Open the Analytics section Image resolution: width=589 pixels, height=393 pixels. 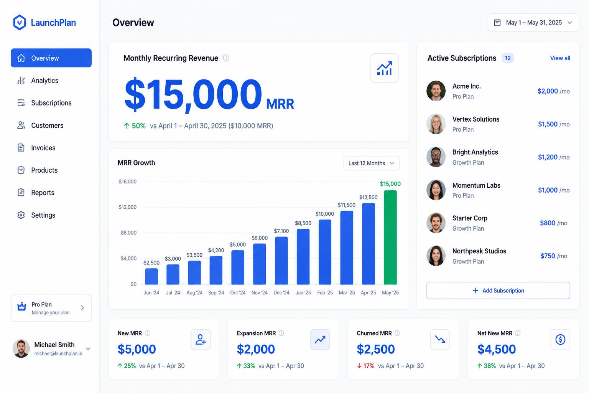(x=51, y=80)
